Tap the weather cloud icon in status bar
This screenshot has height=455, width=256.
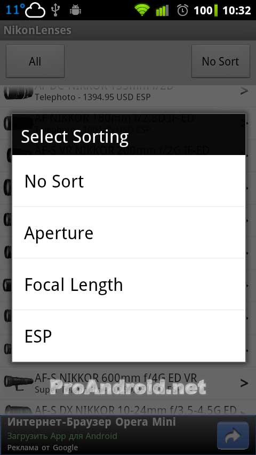(35, 11)
